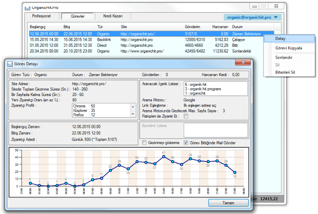Click the 11230,62 Harcanan cell
Viewport: 318px width, 214px height.
coord(220,51)
